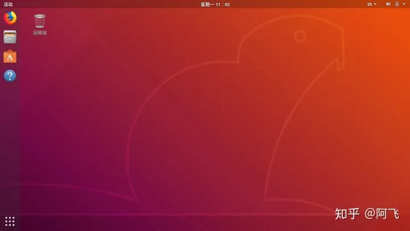Show applications grid at dock bottom
410x231 pixels.
click(x=10, y=221)
